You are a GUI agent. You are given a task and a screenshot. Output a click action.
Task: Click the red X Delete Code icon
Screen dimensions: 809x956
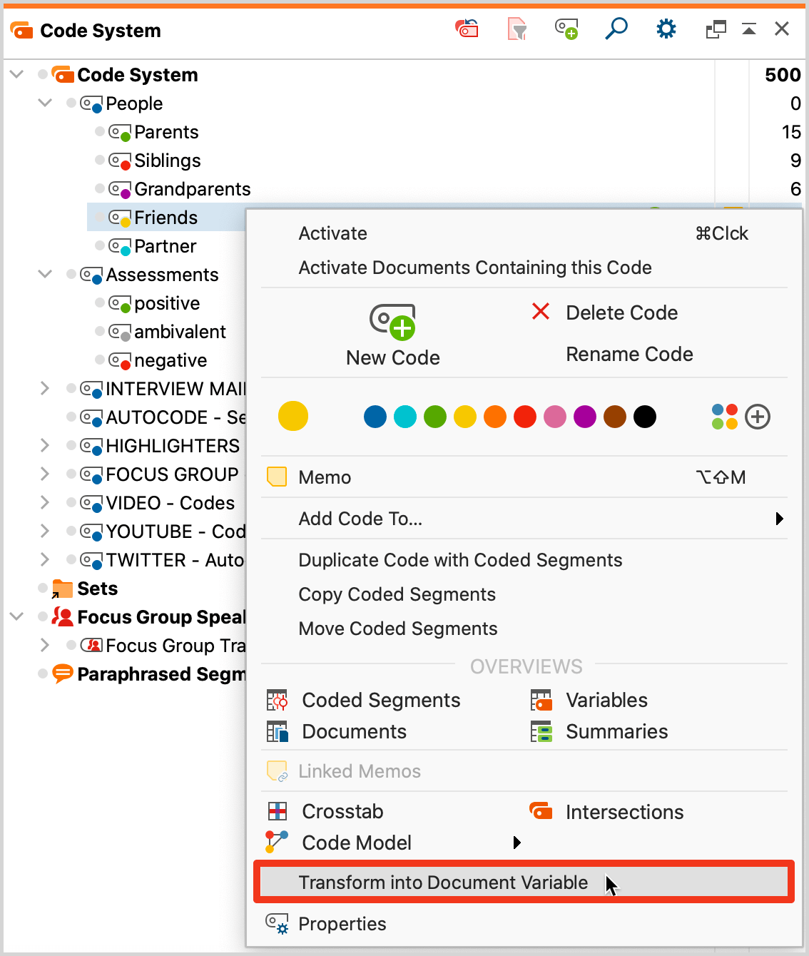541,312
